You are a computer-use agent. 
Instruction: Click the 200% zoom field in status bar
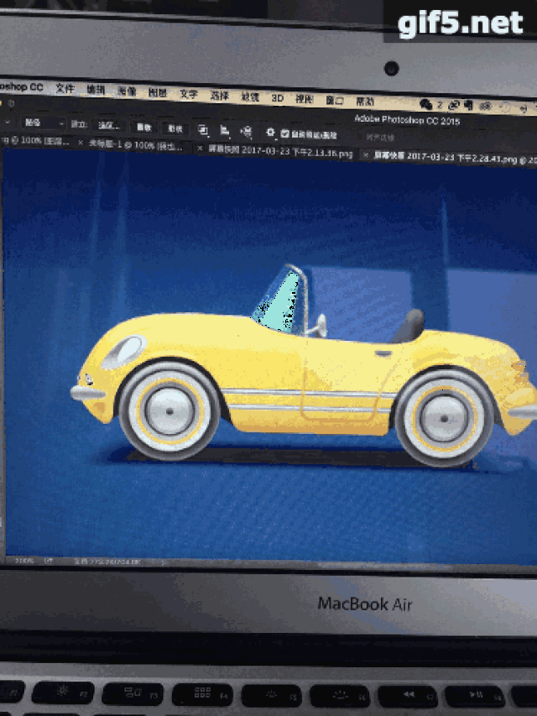tap(23, 560)
